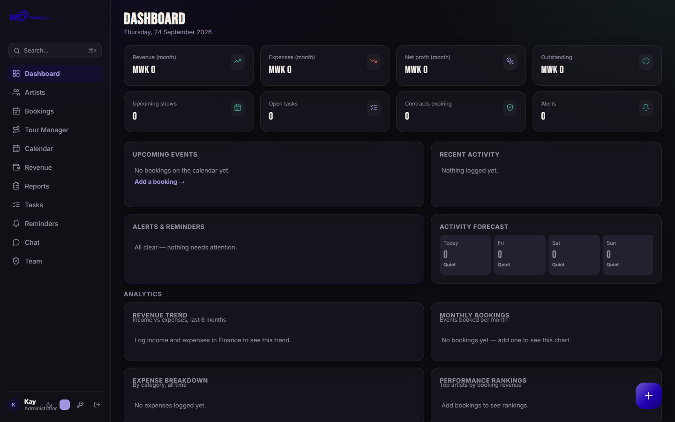Click the magnifier icon in the search box

click(x=17, y=51)
